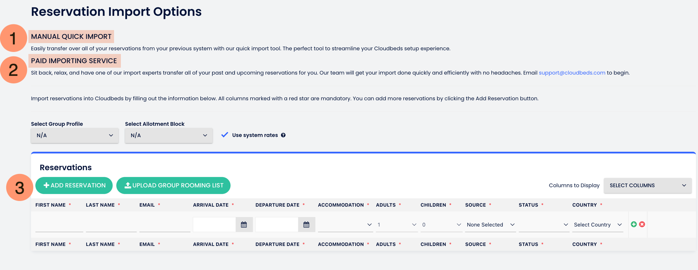698x270 pixels.
Task: Open the arrival date calendar picker
Action: coord(244,225)
